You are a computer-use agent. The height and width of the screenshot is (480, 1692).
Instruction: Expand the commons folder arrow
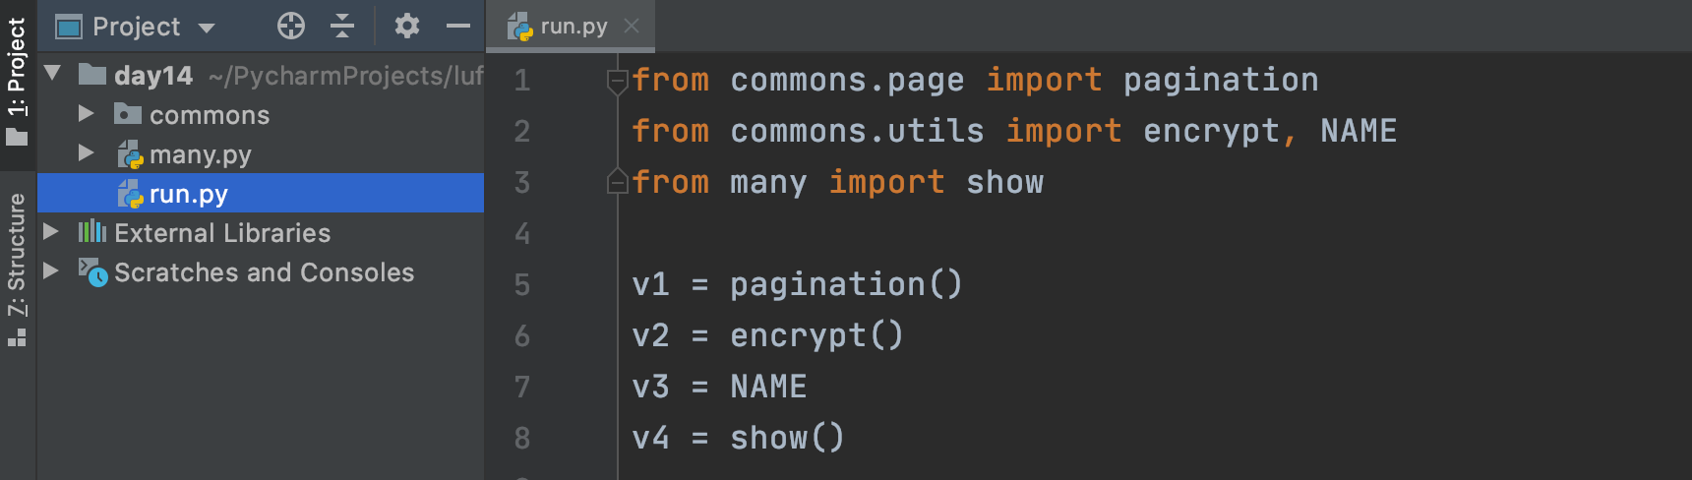click(87, 114)
